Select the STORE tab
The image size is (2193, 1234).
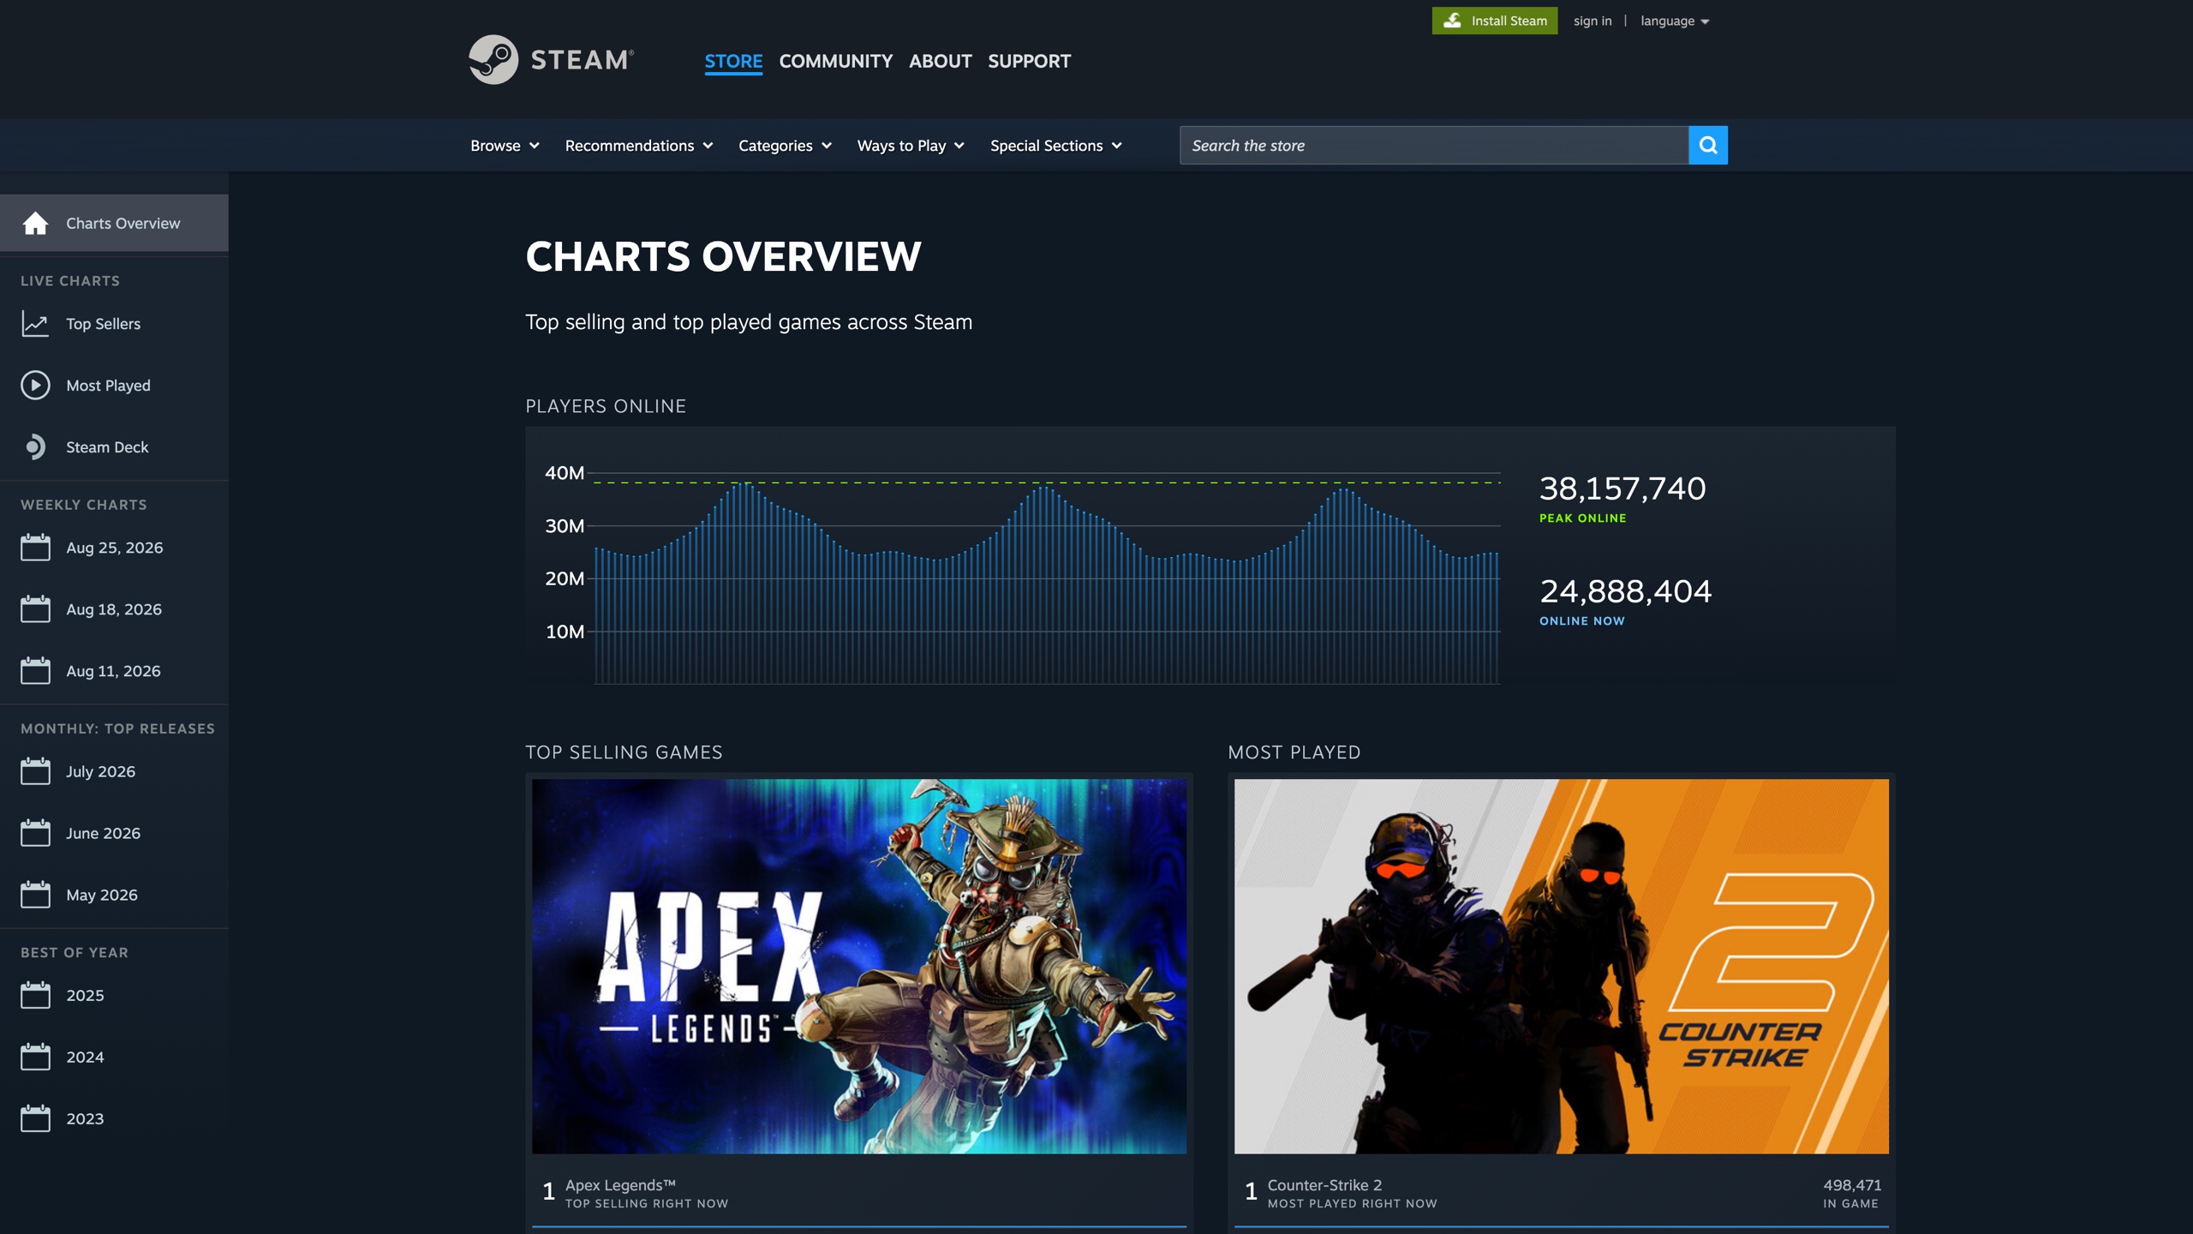click(x=733, y=61)
